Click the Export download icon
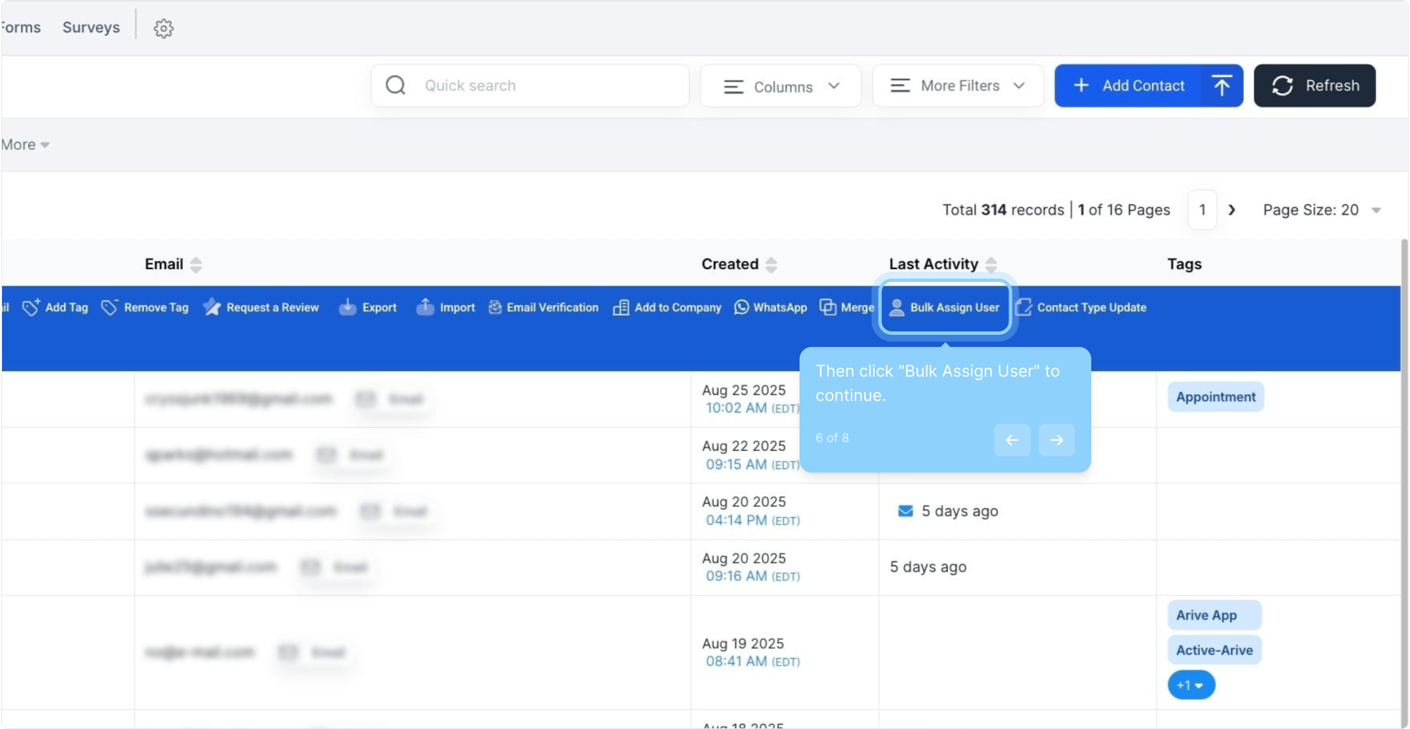The height and width of the screenshot is (729, 1410). [x=347, y=308]
